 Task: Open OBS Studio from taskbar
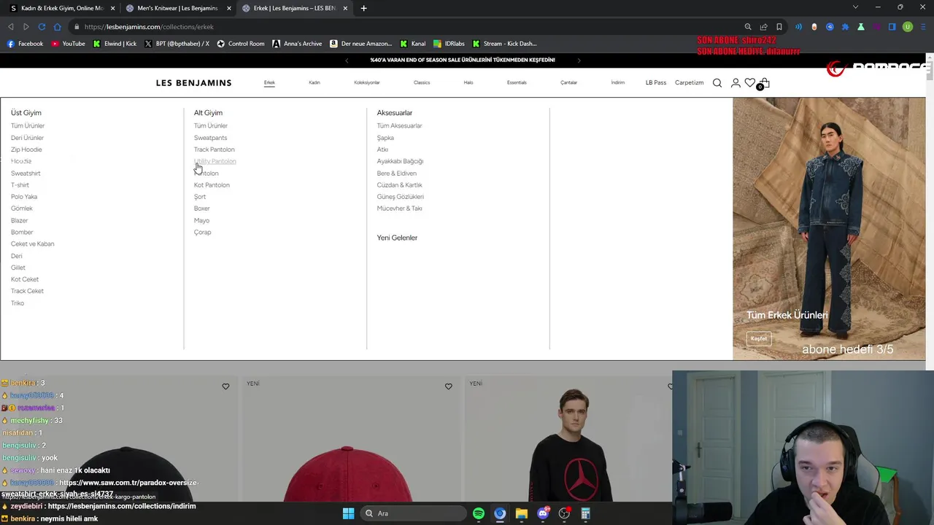[x=564, y=513]
